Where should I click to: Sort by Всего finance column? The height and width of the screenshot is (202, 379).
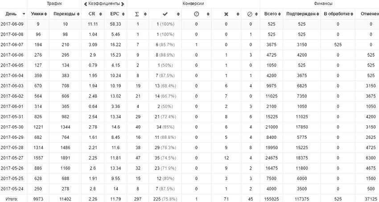[x=280, y=14]
